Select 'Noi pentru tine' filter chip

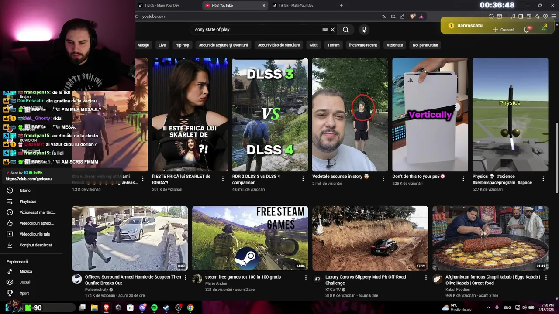[x=425, y=45]
